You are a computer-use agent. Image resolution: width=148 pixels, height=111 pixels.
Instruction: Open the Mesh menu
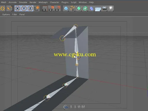click(3, 2)
